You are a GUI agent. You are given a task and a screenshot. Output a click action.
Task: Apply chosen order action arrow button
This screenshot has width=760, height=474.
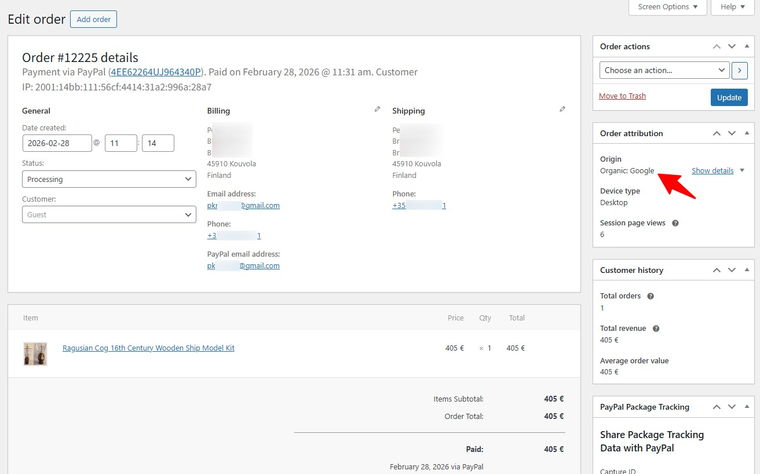[739, 70]
